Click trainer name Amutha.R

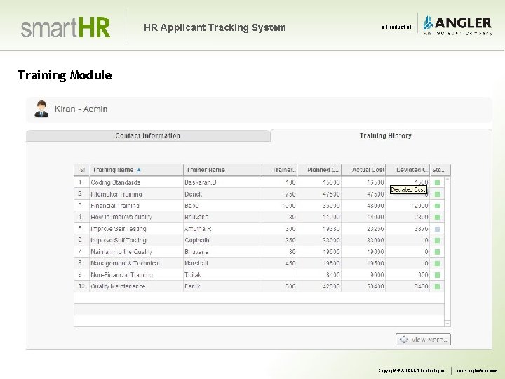tap(198, 229)
